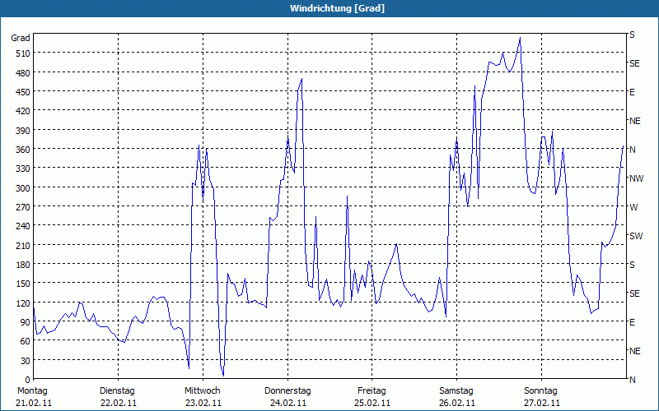Select the date 25.02.11
659x411 pixels.
[372, 403]
